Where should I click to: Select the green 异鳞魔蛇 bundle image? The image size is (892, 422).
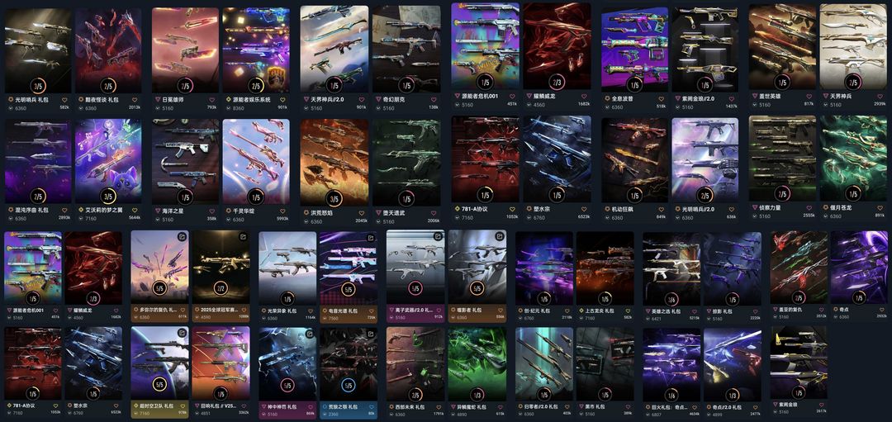477,364
